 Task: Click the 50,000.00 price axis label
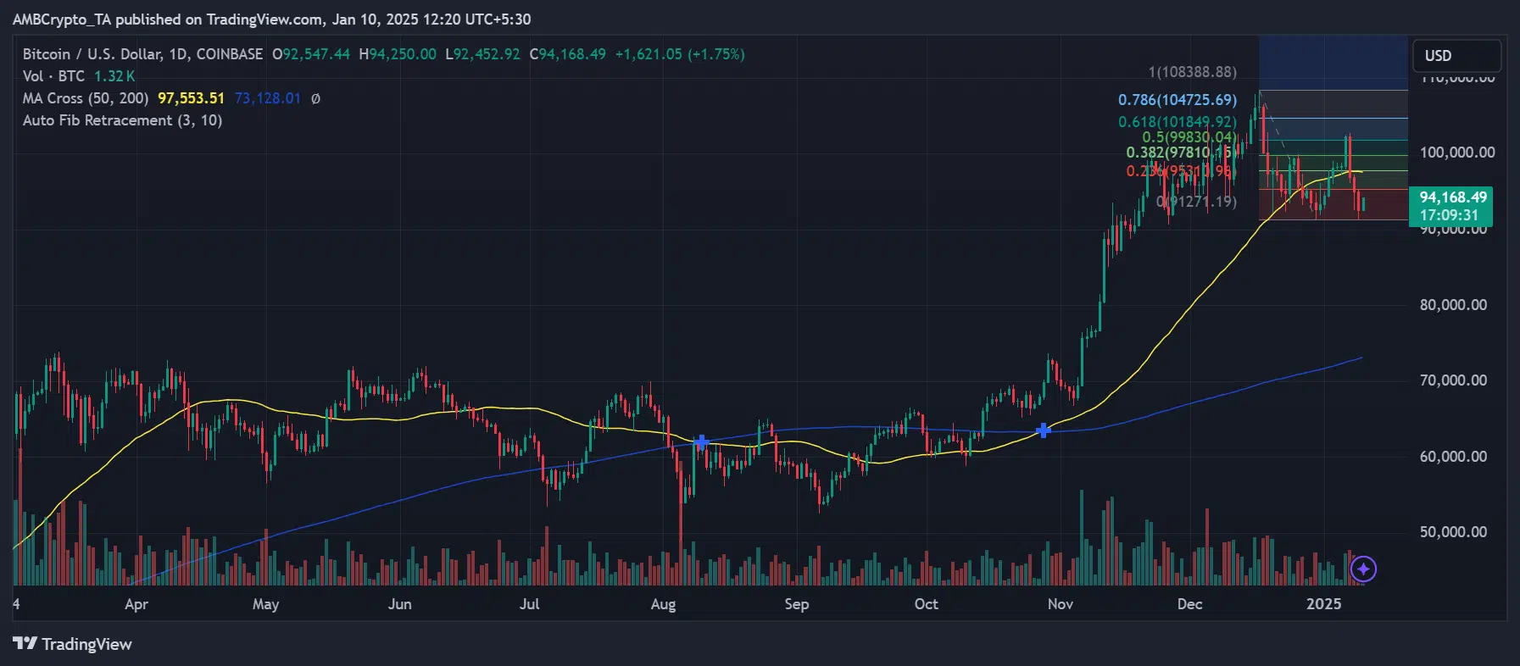coord(1453,532)
